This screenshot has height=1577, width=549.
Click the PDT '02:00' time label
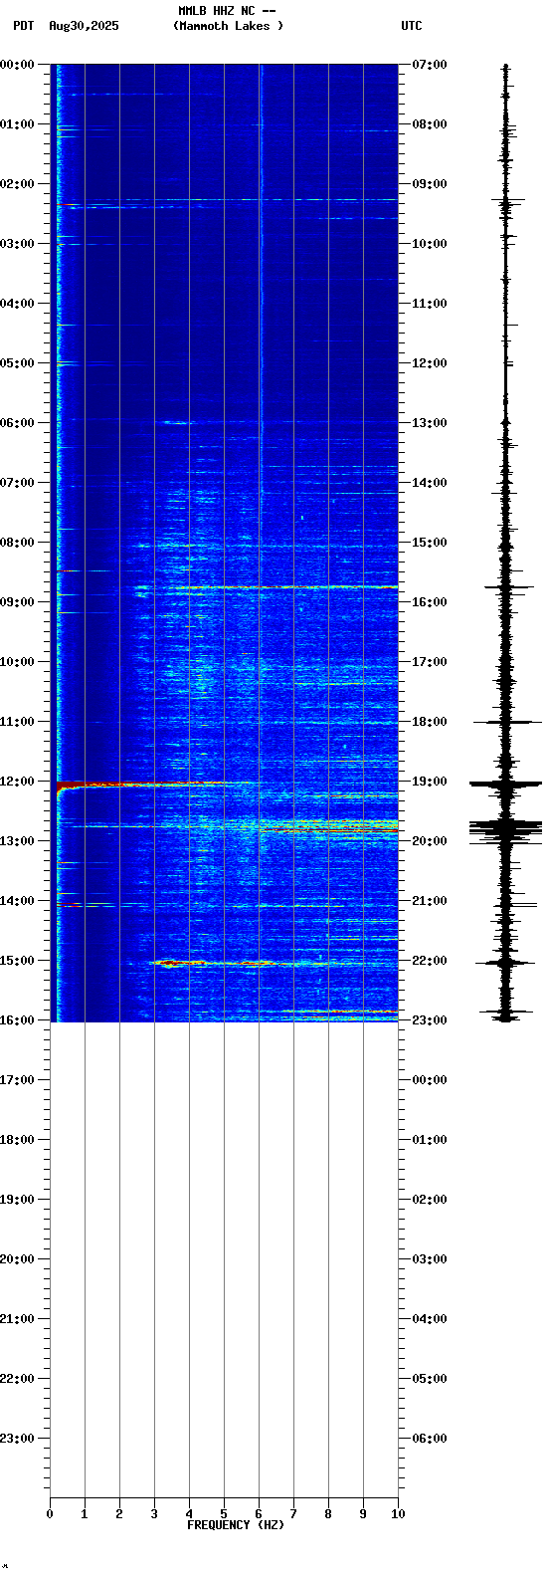click(x=18, y=184)
